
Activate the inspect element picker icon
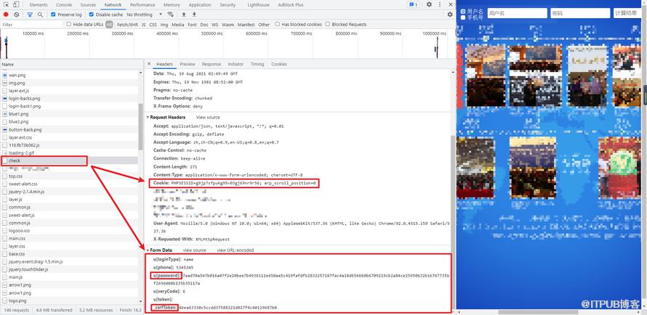pos(6,4)
